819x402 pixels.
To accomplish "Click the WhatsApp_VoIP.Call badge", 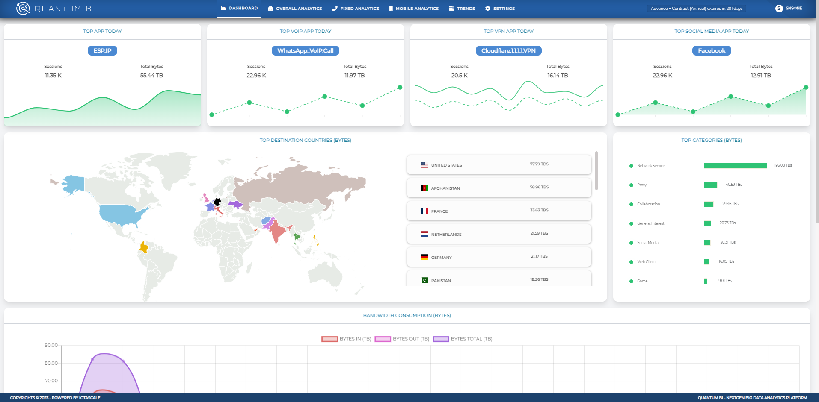I will click(305, 51).
